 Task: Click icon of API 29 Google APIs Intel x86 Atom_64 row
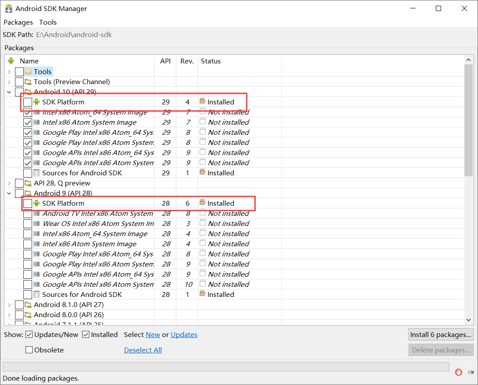(x=36, y=153)
